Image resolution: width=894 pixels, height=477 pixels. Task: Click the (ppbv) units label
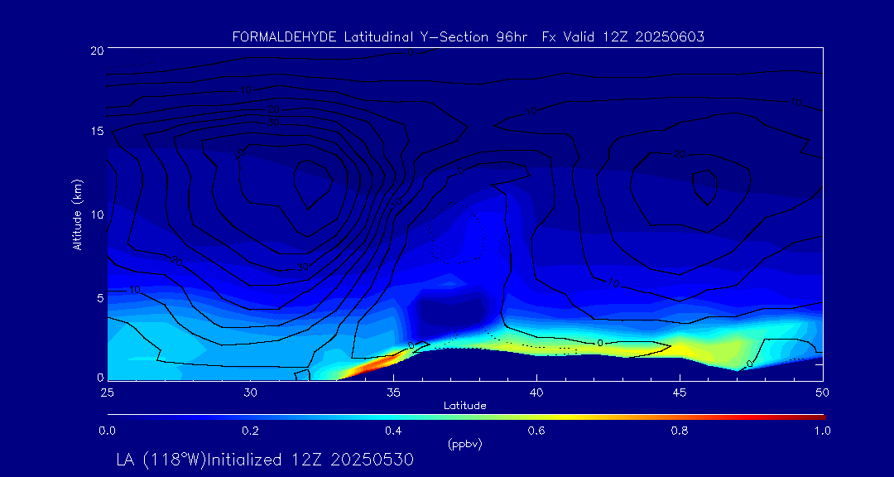click(464, 444)
